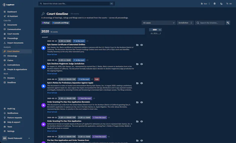Image resolution: width=236 pixels, height=143 pixels.
Task: Click blue document marker for Certificate of Interested Entities
Action: point(43,48)
